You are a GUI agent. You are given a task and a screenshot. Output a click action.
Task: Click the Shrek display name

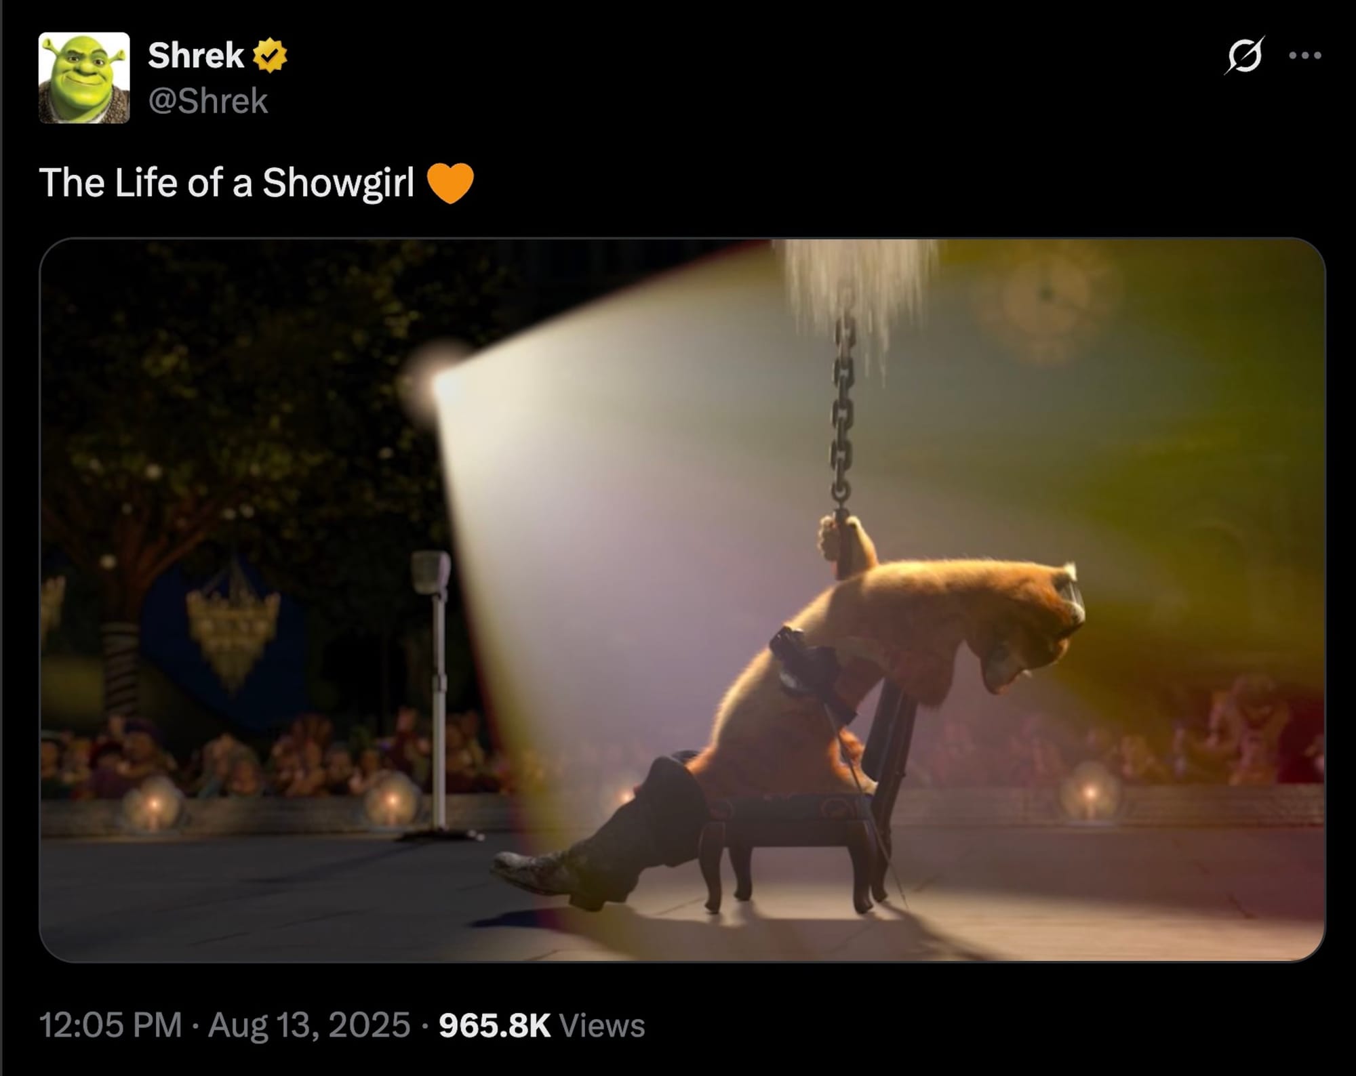click(196, 55)
